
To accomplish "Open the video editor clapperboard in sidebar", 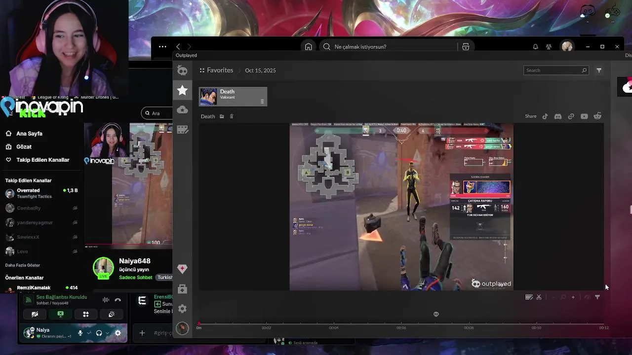I will (182, 129).
